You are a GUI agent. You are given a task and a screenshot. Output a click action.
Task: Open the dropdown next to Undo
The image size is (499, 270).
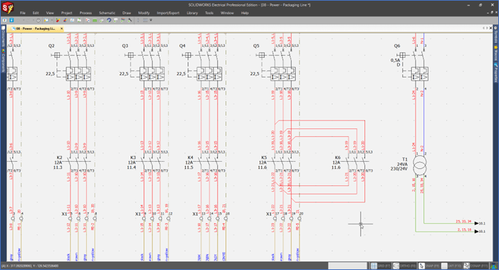(x=24, y=20)
